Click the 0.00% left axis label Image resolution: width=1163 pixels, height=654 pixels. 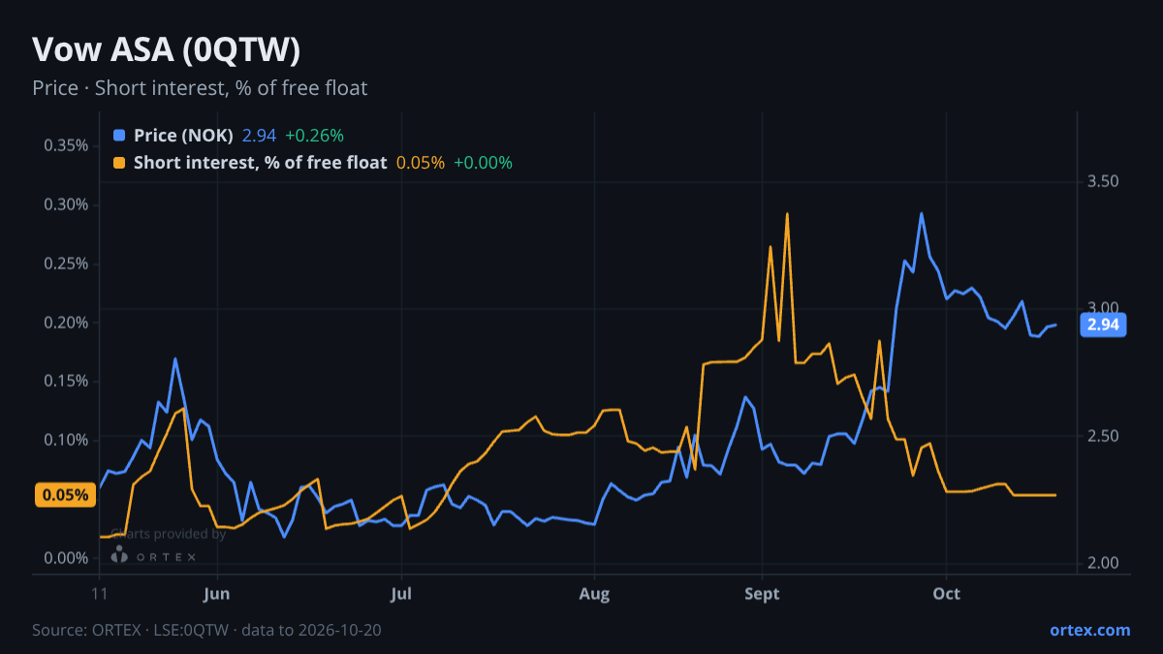(x=66, y=558)
